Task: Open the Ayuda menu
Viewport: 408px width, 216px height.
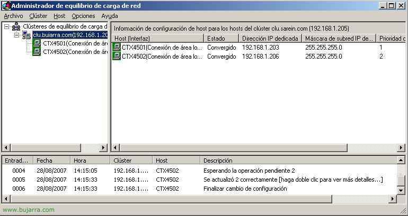Action: [x=110, y=16]
